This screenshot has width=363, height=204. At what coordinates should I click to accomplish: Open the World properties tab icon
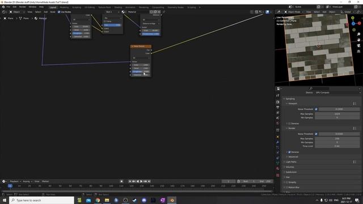(278, 124)
